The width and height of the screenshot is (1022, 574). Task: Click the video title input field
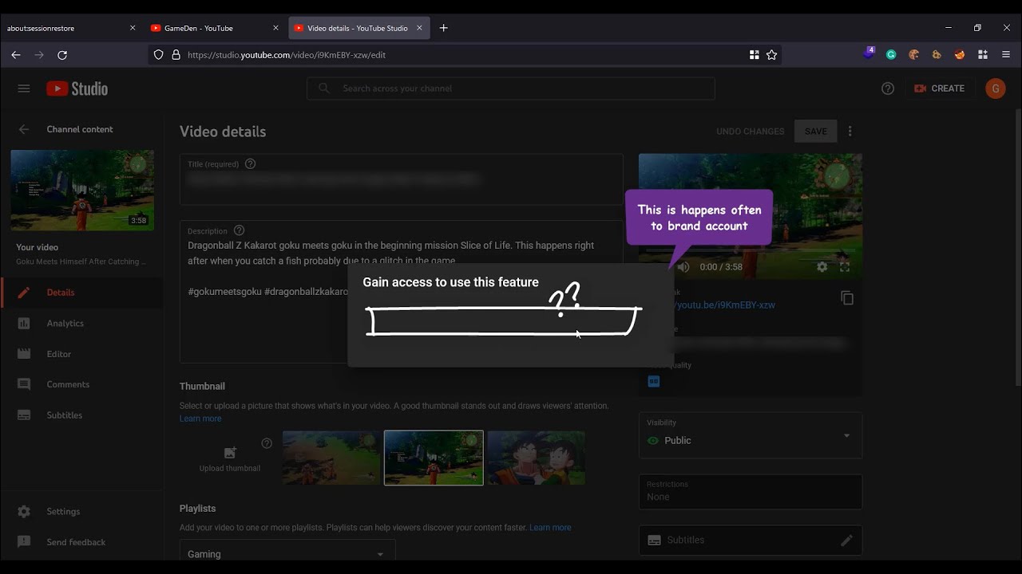(x=401, y=179)
